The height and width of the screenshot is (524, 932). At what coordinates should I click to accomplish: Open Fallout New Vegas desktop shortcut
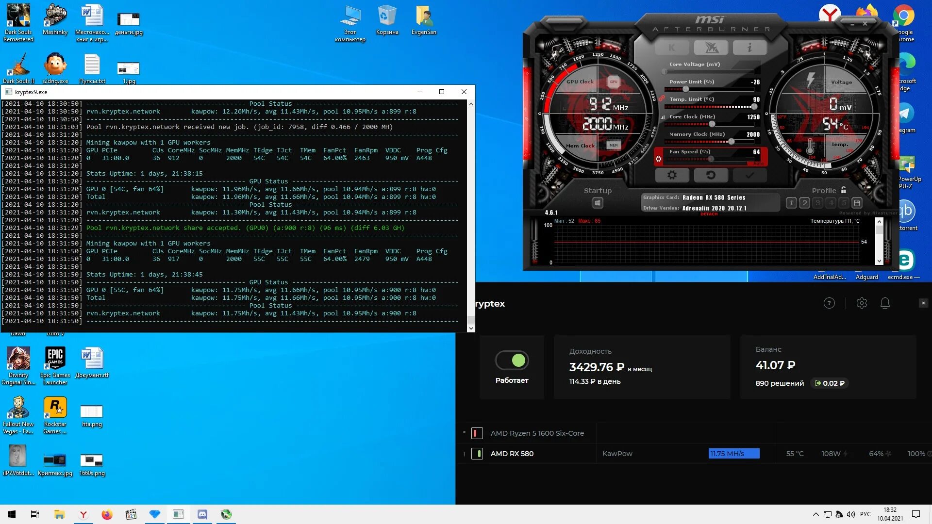[18, 415]
